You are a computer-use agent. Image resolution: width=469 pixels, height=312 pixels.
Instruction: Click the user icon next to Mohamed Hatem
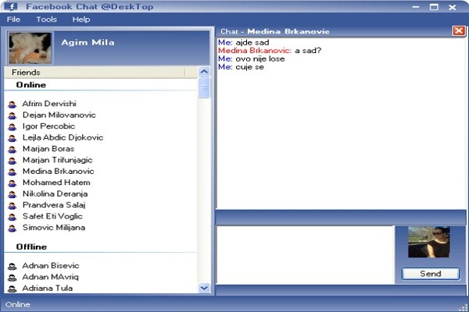(x=13, y=183)
